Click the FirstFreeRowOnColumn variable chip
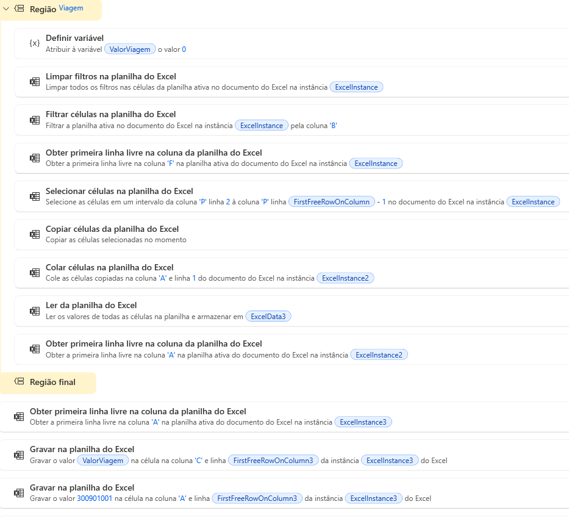The image size is (569, 518). 332,202
